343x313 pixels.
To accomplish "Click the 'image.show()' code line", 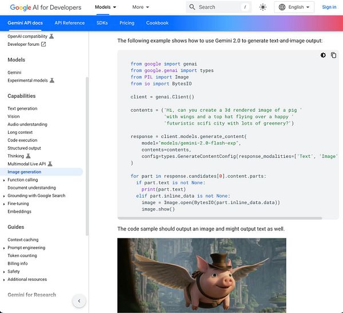I will pos(158,209).
